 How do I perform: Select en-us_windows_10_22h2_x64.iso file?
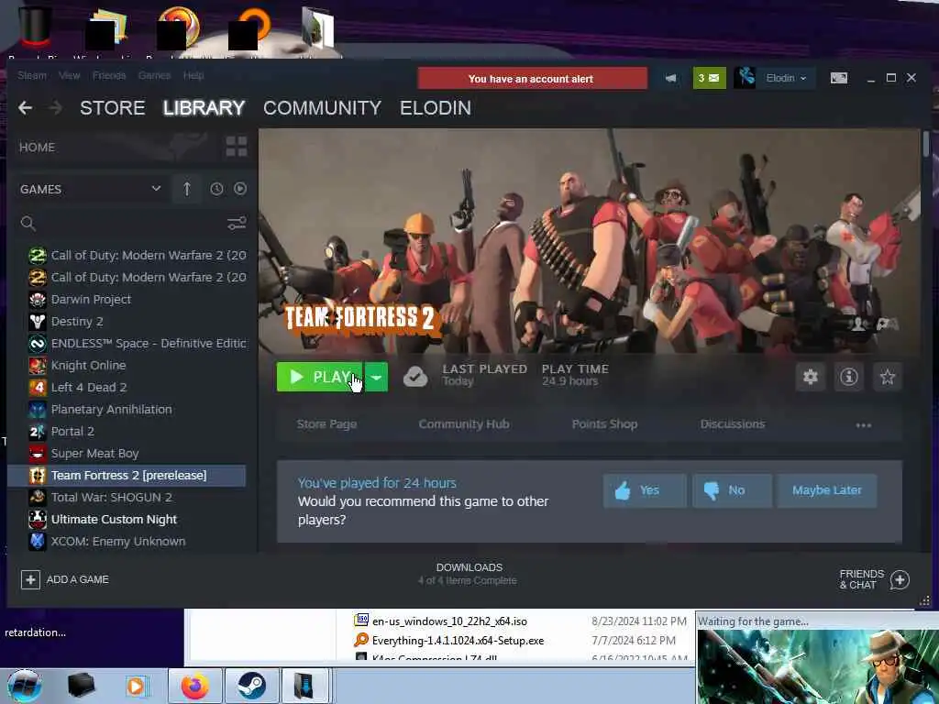pos(449,621)
